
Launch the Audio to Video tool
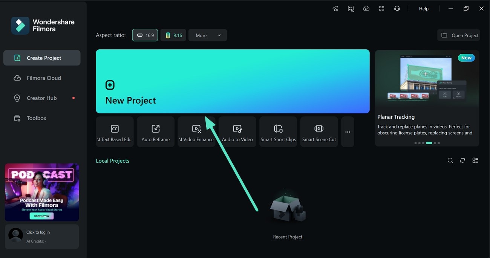(x=237, y=132)
